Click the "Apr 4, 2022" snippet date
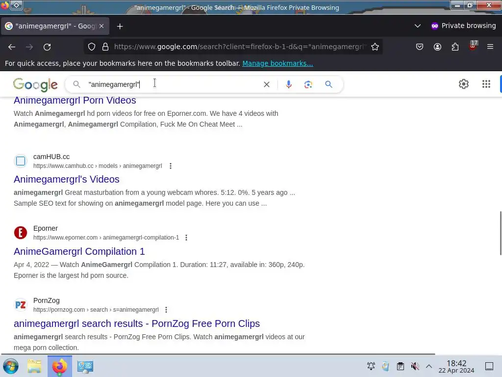The image size is (502, 377). click(31, 265)
